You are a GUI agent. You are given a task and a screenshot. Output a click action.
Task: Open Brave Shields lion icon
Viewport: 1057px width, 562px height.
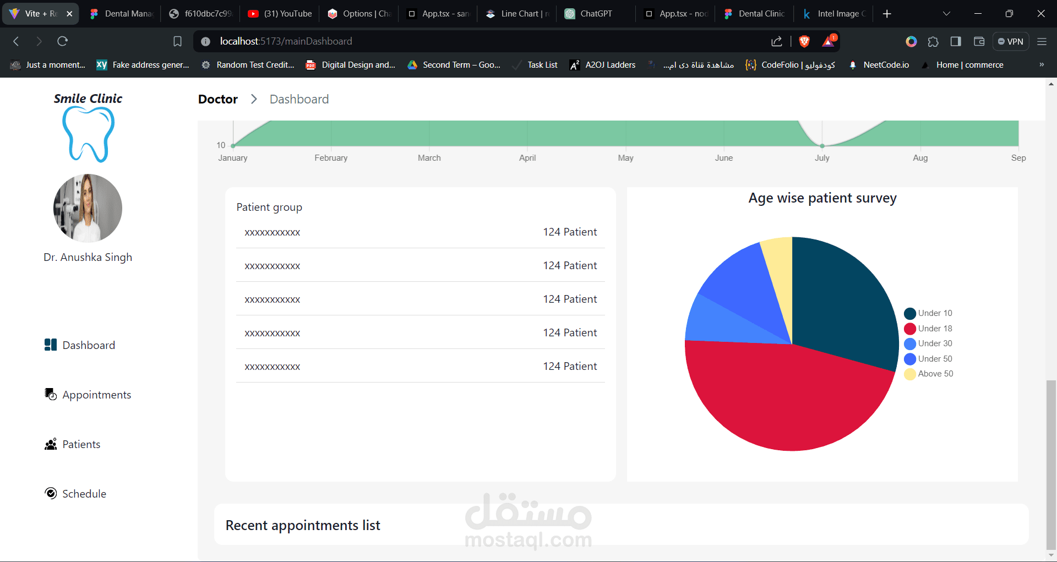tap(804, 41)
